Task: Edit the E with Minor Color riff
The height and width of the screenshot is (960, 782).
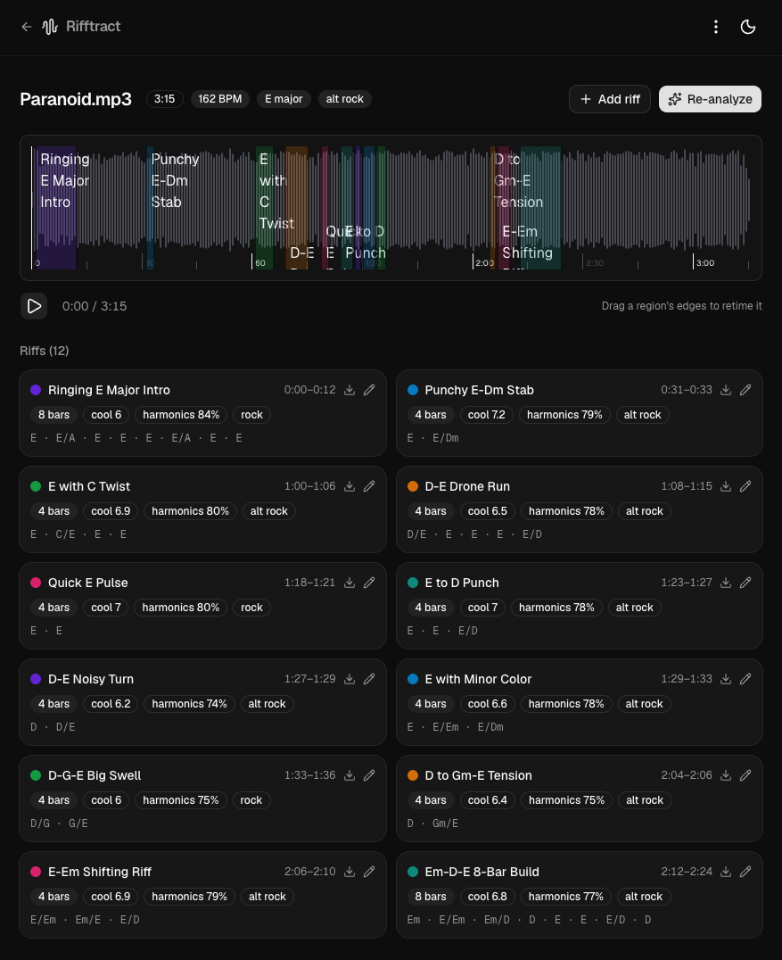Action: coord(745,679)
